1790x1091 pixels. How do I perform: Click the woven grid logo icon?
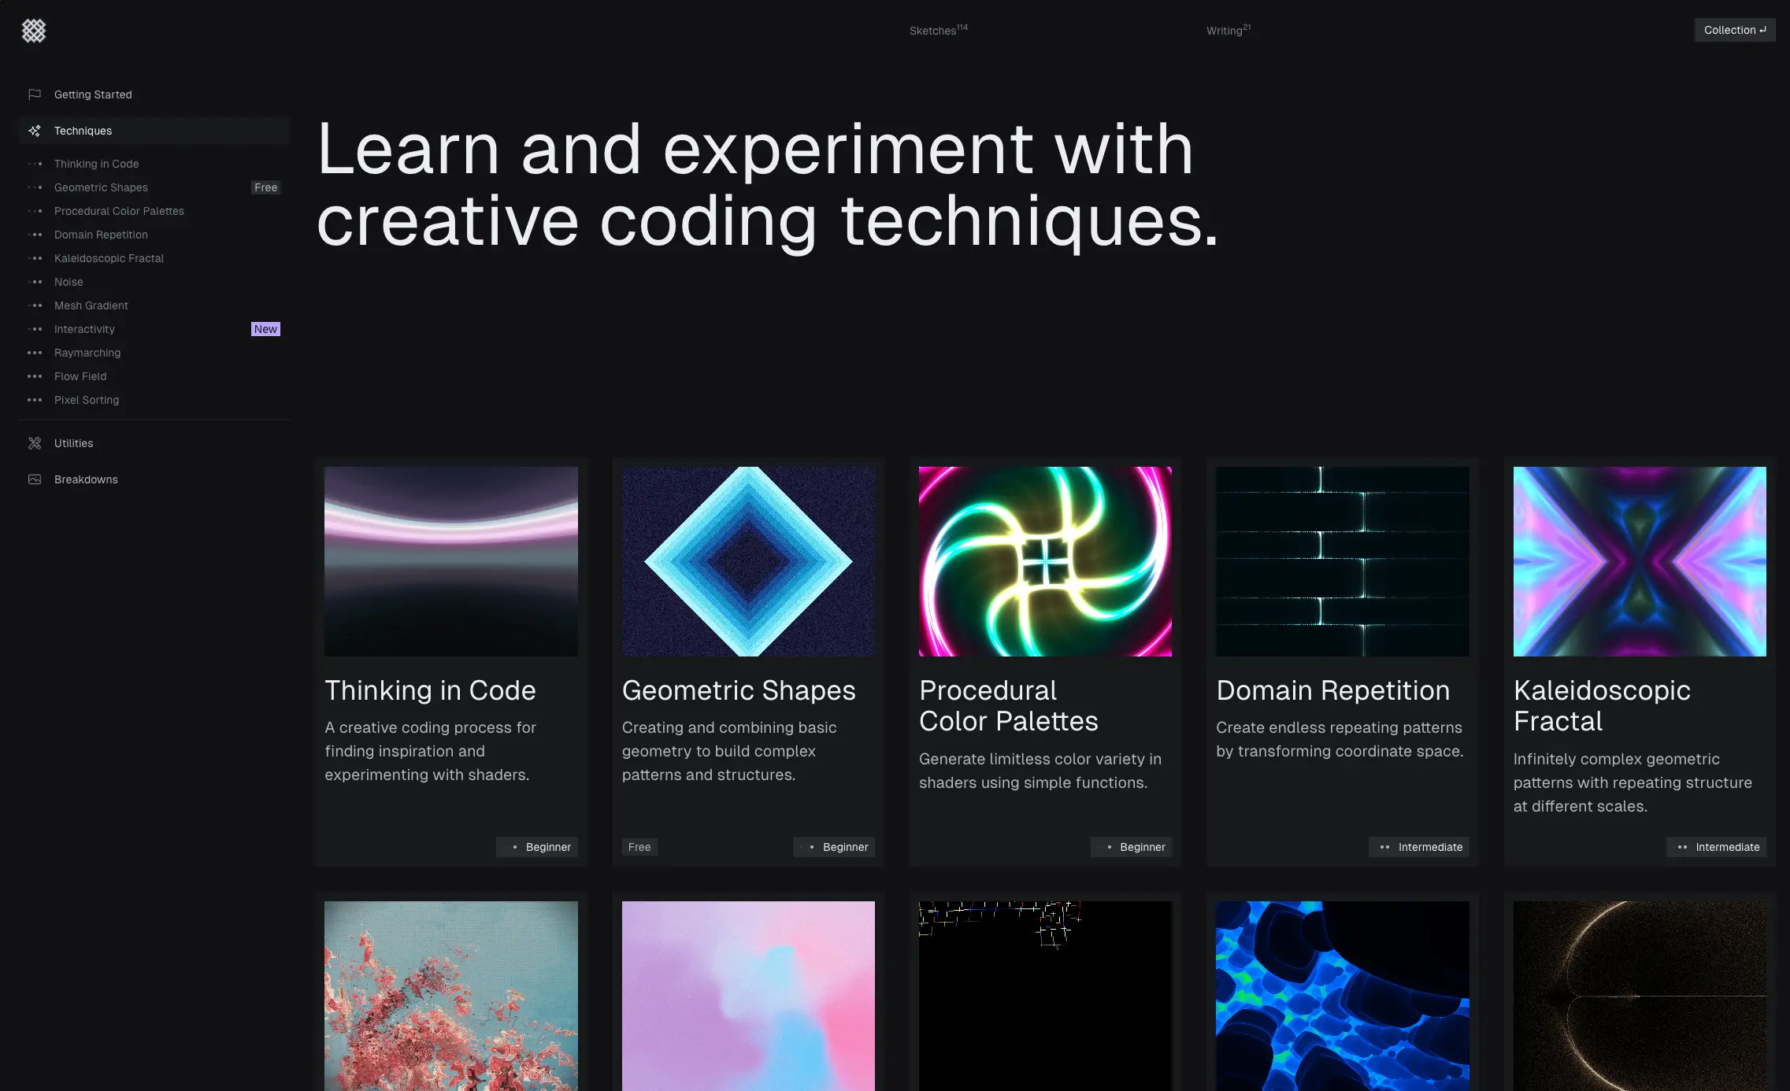[34, 31]
